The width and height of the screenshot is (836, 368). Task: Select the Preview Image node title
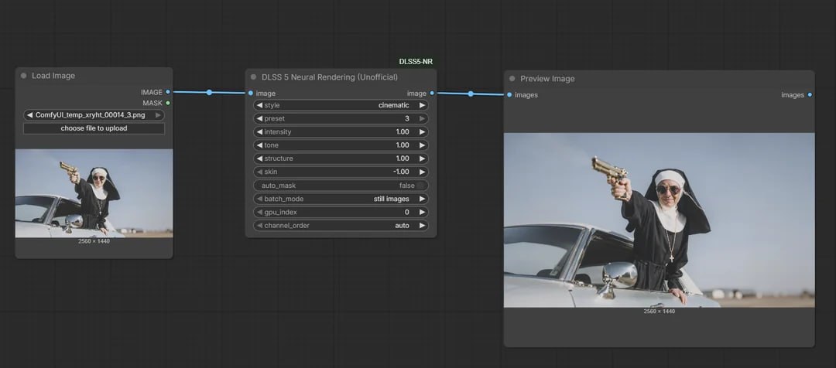click(547, 78)
